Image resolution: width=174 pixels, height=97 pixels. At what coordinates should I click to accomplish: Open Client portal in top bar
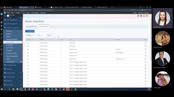[43, 13]
